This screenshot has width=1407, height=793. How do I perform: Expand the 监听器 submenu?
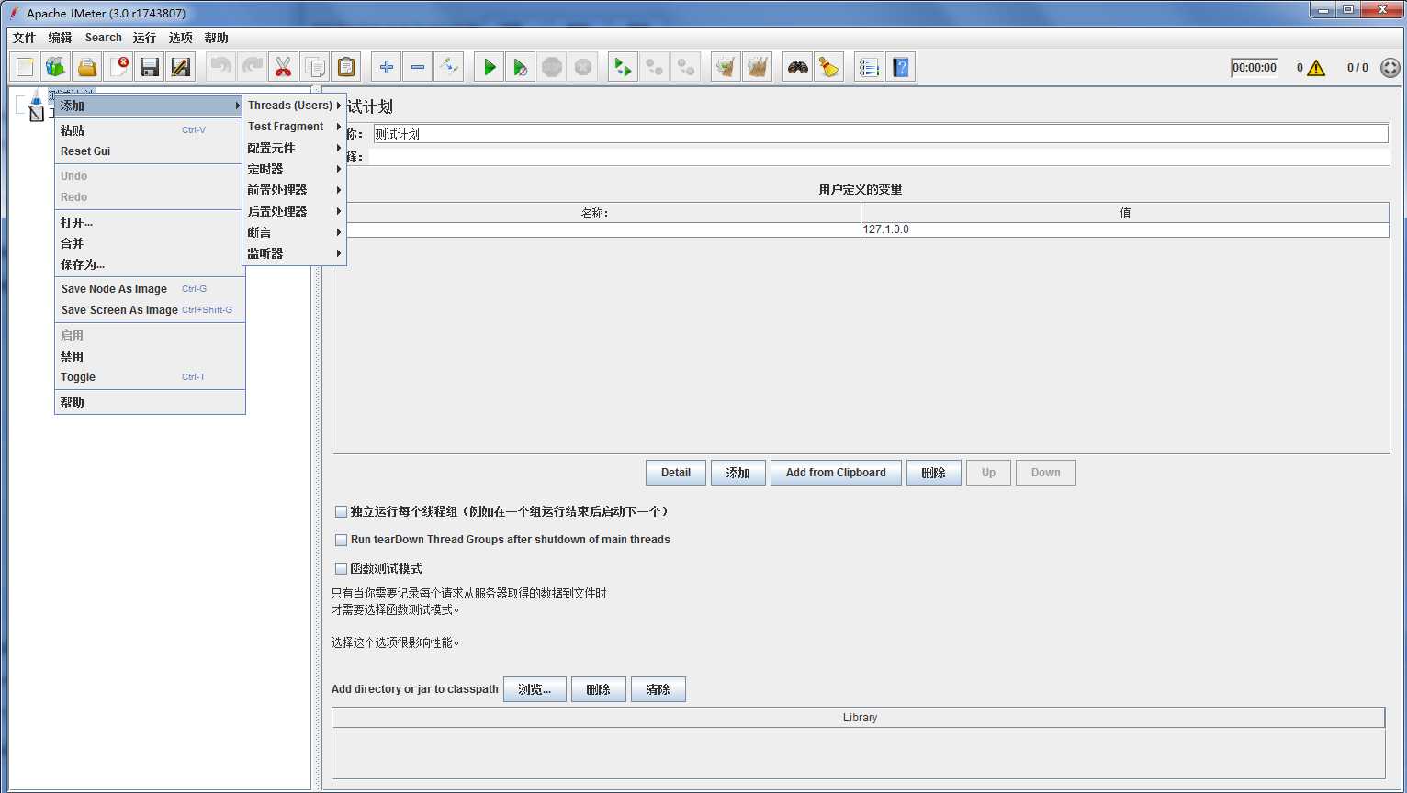(x=294, y=253)
